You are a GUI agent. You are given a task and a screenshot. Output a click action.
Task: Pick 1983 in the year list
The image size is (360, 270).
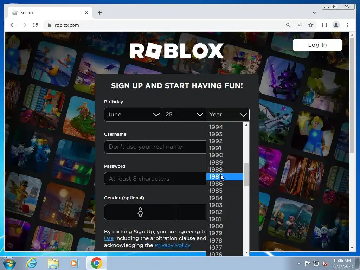[x=225, y=205]
